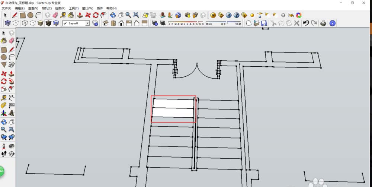This screenshot has height=187, width=372.
Task: Open the 插件 plugins menu
Action: 100,8
